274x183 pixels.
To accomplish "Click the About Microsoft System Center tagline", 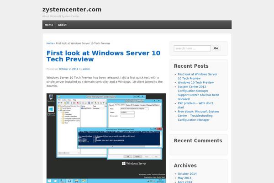I will click(61, 16).
